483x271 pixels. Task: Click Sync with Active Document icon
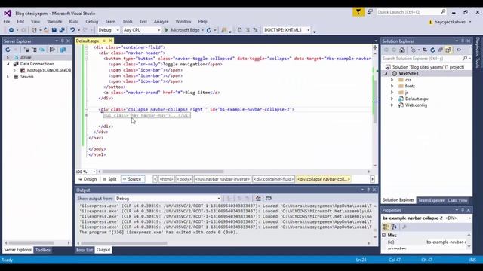tap(425, 50)
